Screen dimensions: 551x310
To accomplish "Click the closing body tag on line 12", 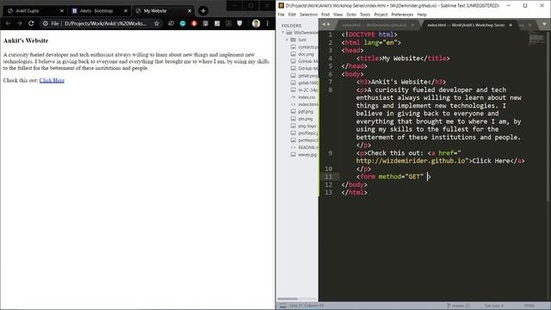I will coord(354,184).
